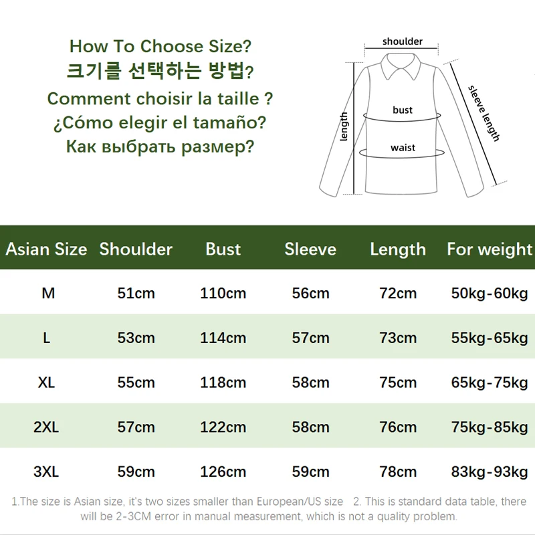Click the 75kg-85kg weight range cell
This screenshot has width=535, height=535.
[x=490, y=427]
